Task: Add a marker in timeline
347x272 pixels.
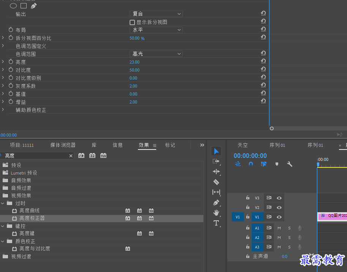Action: [277, 164]
